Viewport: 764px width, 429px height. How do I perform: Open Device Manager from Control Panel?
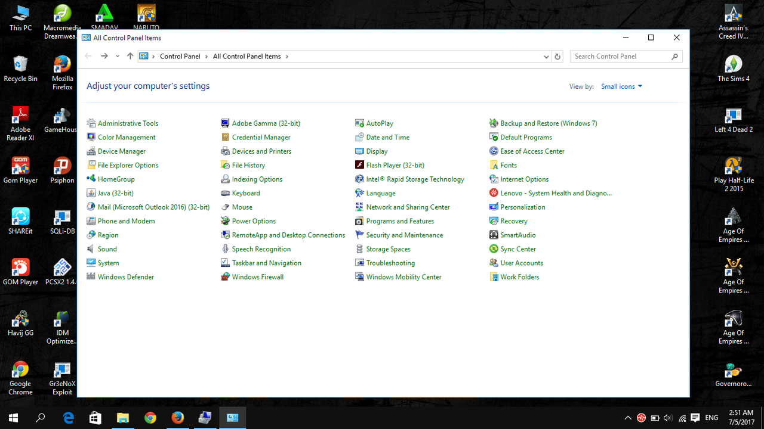[x=121, y=151]
